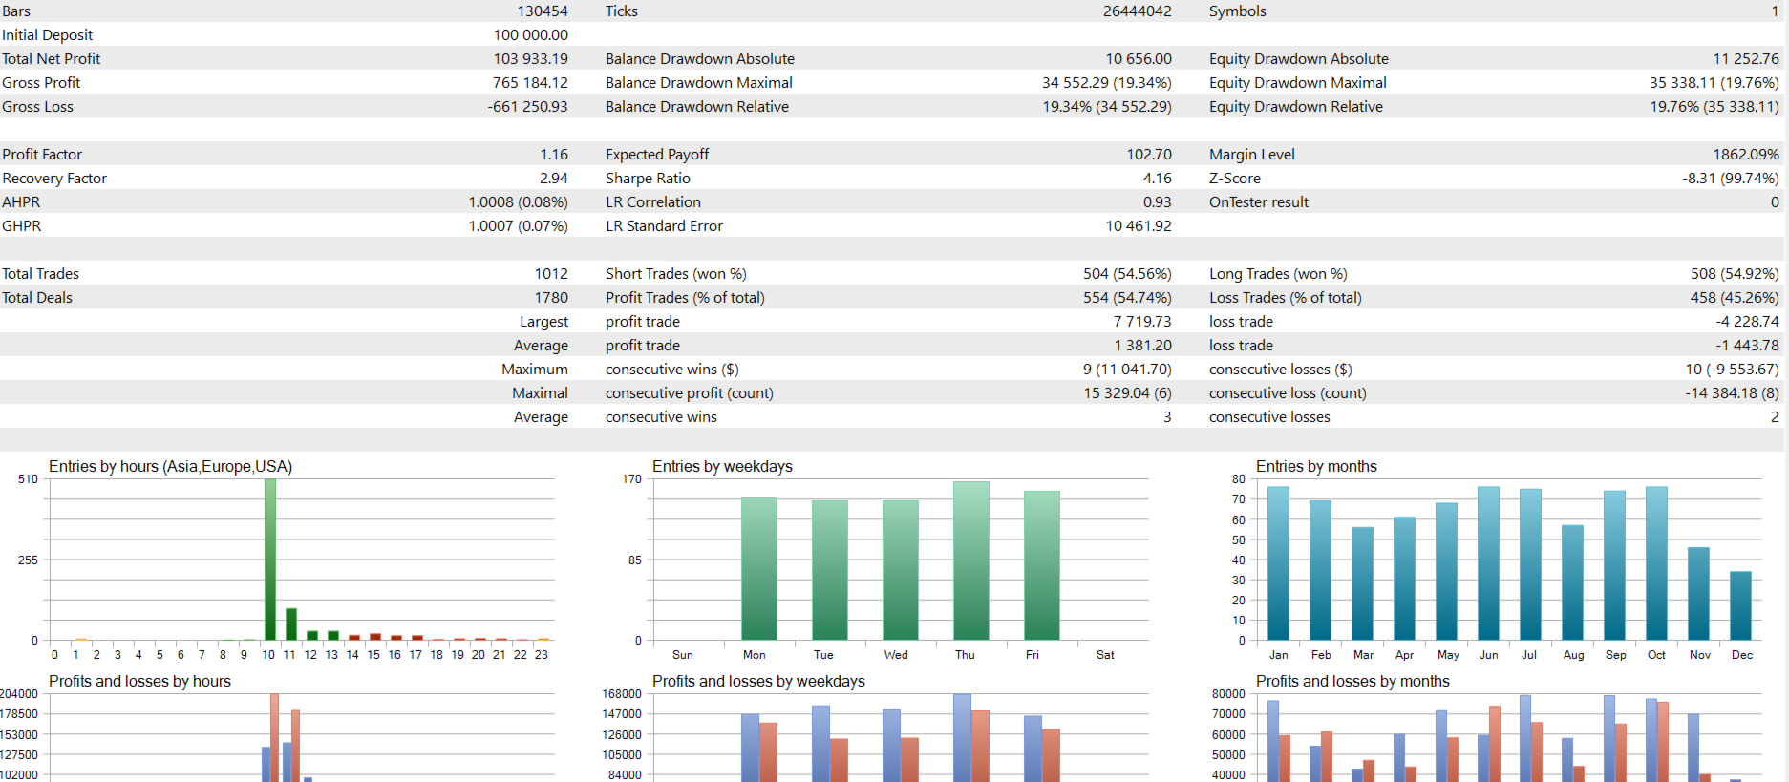Click the Sharpe Ratio value 4.16
The image size is (1789, 782).
pos(1157,178)
